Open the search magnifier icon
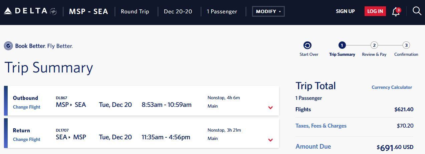The height and width of the screenshot is (154, 425). coord(417,11)
